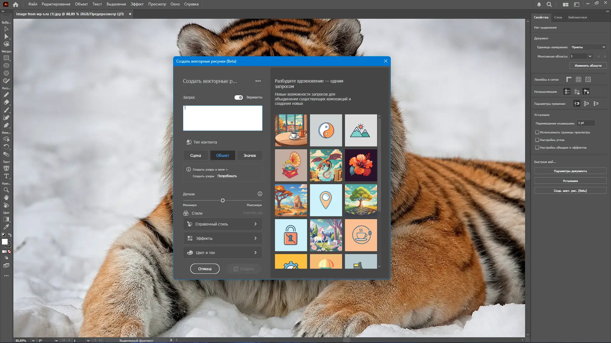Open the Gradient tool

pos(6,219)
